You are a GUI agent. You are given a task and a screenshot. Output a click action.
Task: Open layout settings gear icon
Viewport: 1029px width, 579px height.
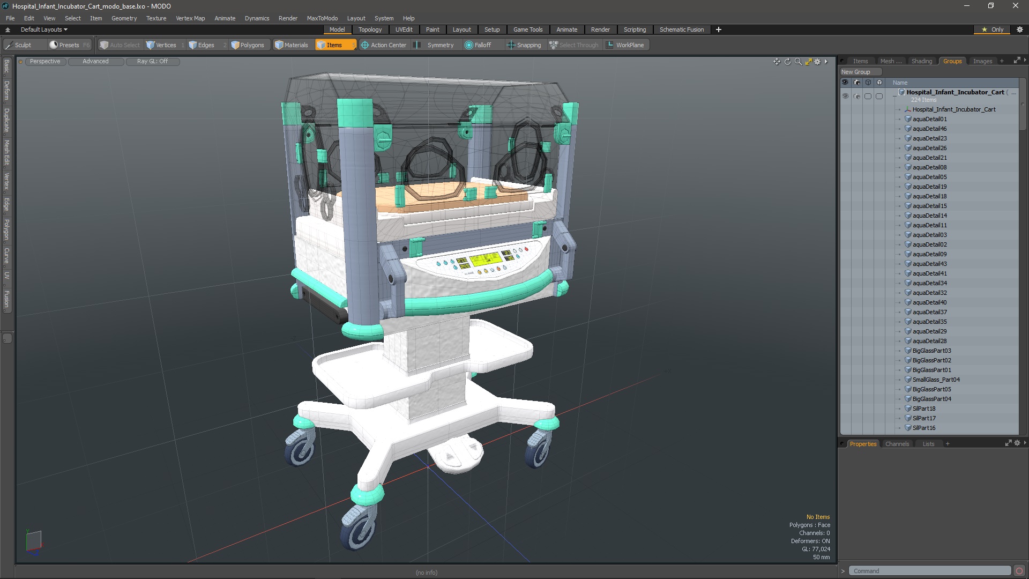point(1020,29)
